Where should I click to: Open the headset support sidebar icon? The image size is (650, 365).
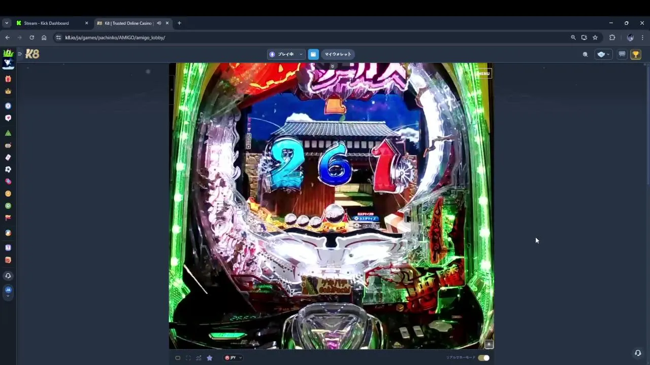[8, 276]
